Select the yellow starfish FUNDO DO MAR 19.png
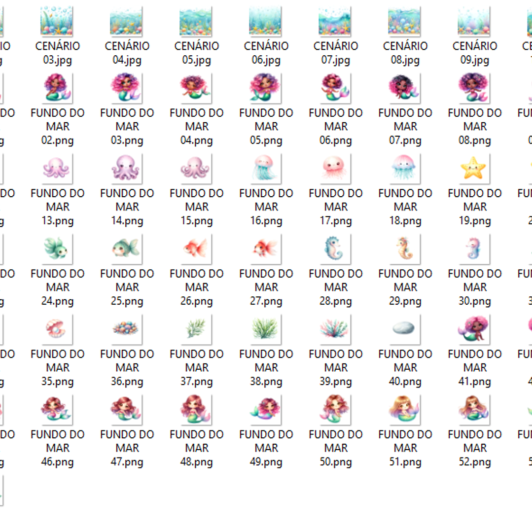This screenshot has width=532, height=532. (474, 168)
